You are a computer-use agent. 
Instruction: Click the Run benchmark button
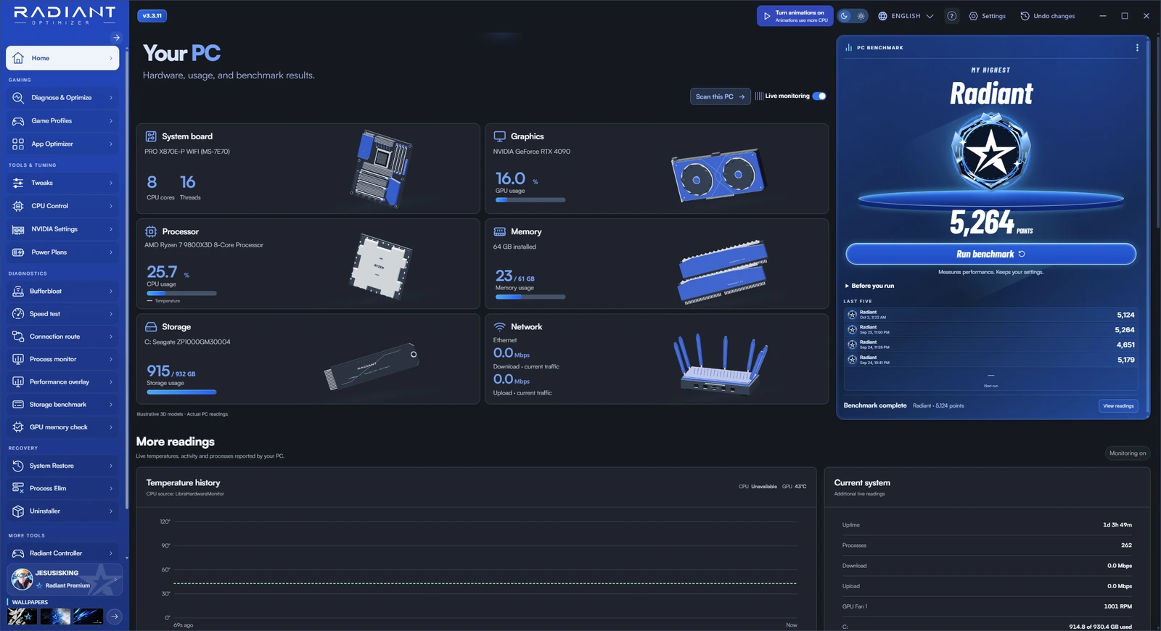point(990,254)
